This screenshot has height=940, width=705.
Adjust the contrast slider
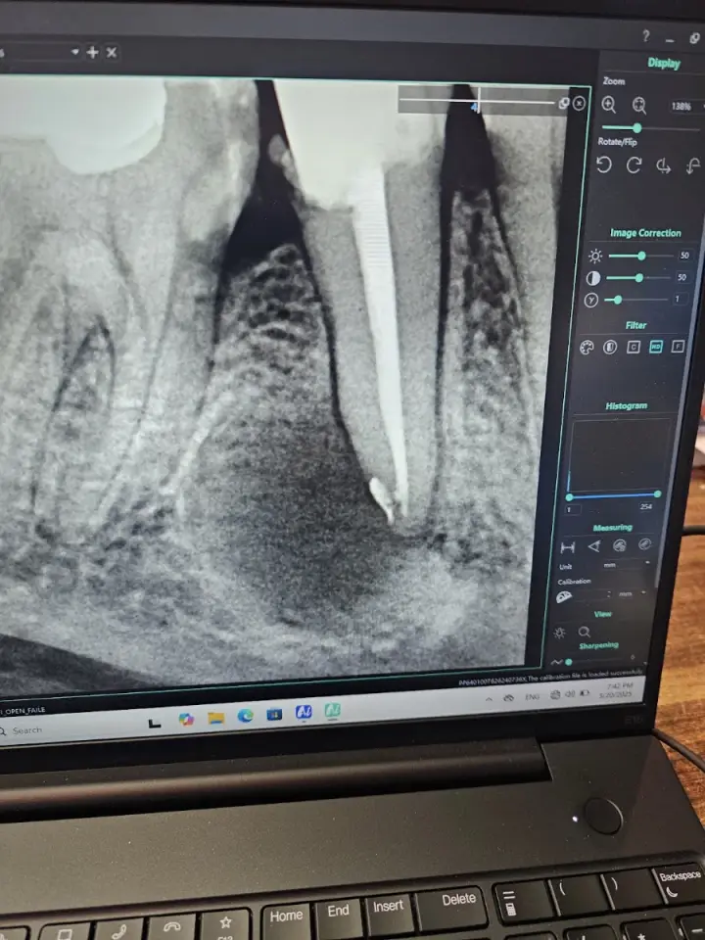[637, 277]
